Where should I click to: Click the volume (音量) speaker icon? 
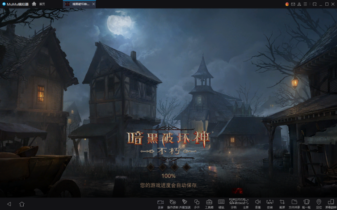click(x=258, y=202)
